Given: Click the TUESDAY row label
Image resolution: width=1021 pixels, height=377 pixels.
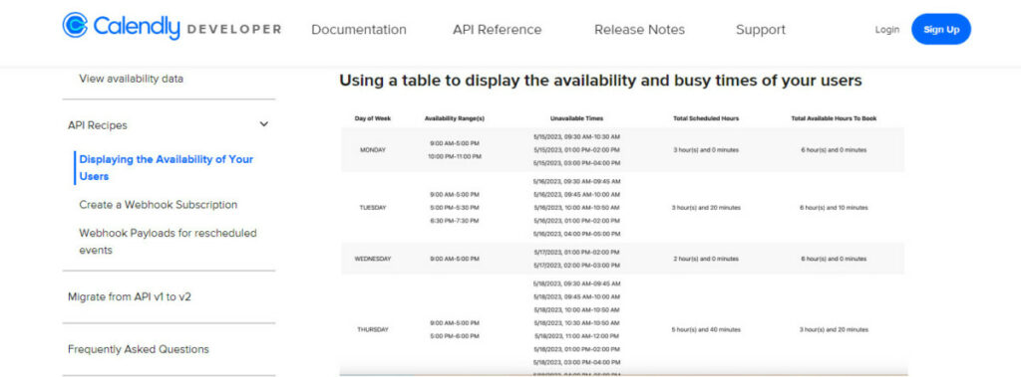Looking at the screenshot, I should (x=373, y=208).
